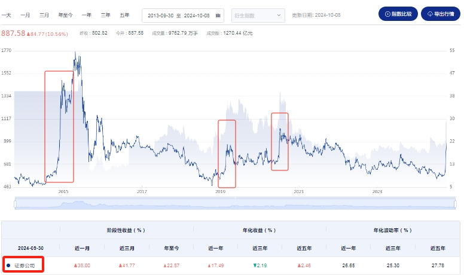Click the 2023 x-axis label
Screen dimensions: 464x275
(x=377, y=191)
